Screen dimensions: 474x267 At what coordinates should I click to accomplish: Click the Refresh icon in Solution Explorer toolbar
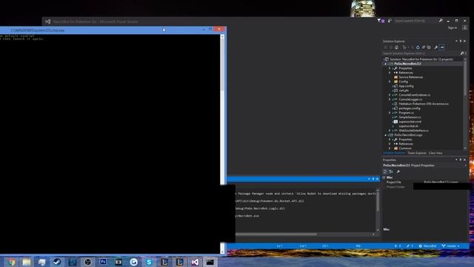(418, 47)
